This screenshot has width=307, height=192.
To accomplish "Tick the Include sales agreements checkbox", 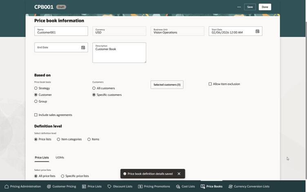I will (36, 115).
